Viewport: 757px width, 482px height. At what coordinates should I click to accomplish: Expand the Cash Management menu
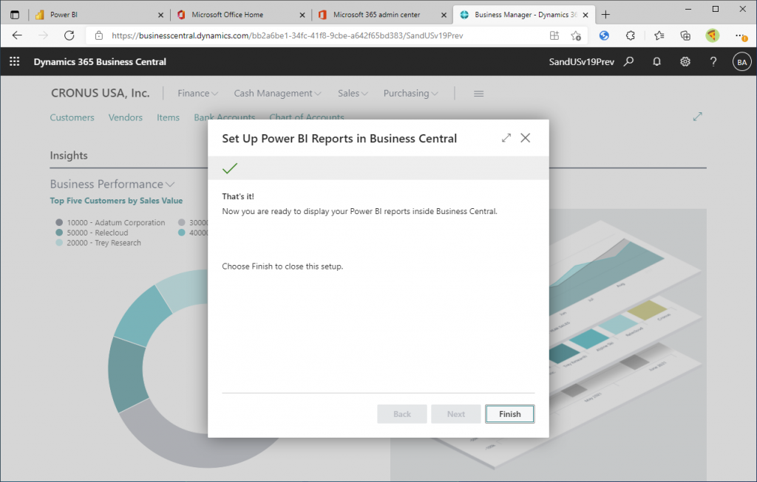[277, 94]
